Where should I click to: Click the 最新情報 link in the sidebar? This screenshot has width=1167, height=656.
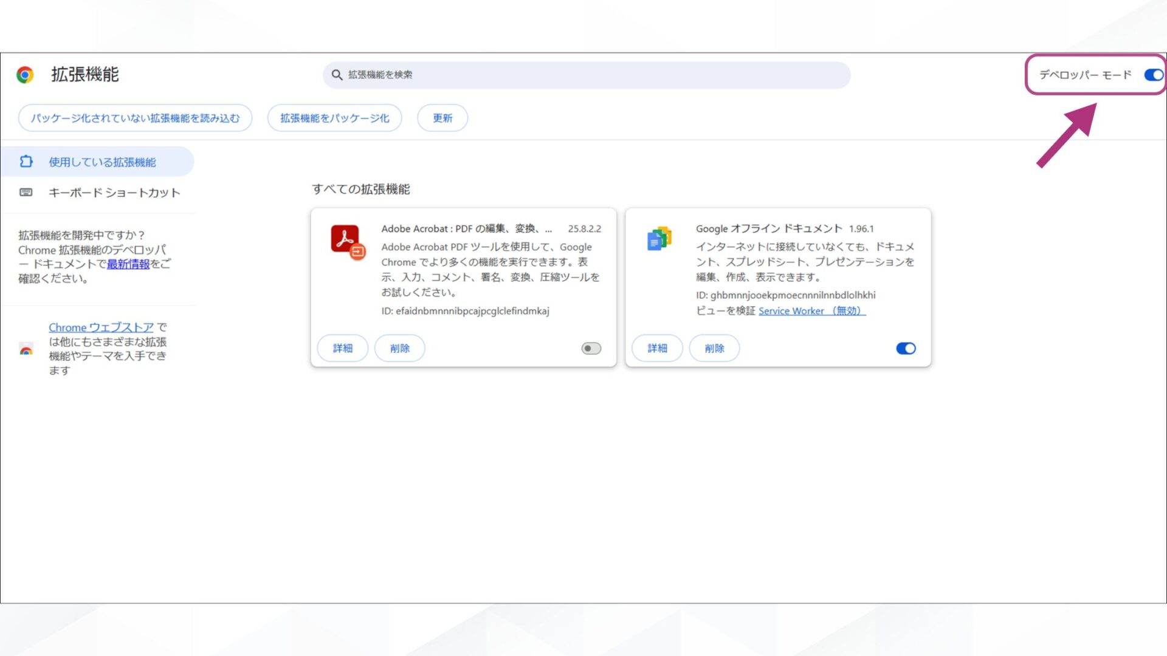[128, 264]
